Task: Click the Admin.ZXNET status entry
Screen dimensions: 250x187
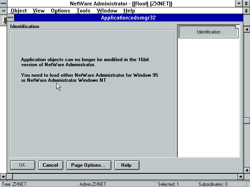Action: click(93, 184)
